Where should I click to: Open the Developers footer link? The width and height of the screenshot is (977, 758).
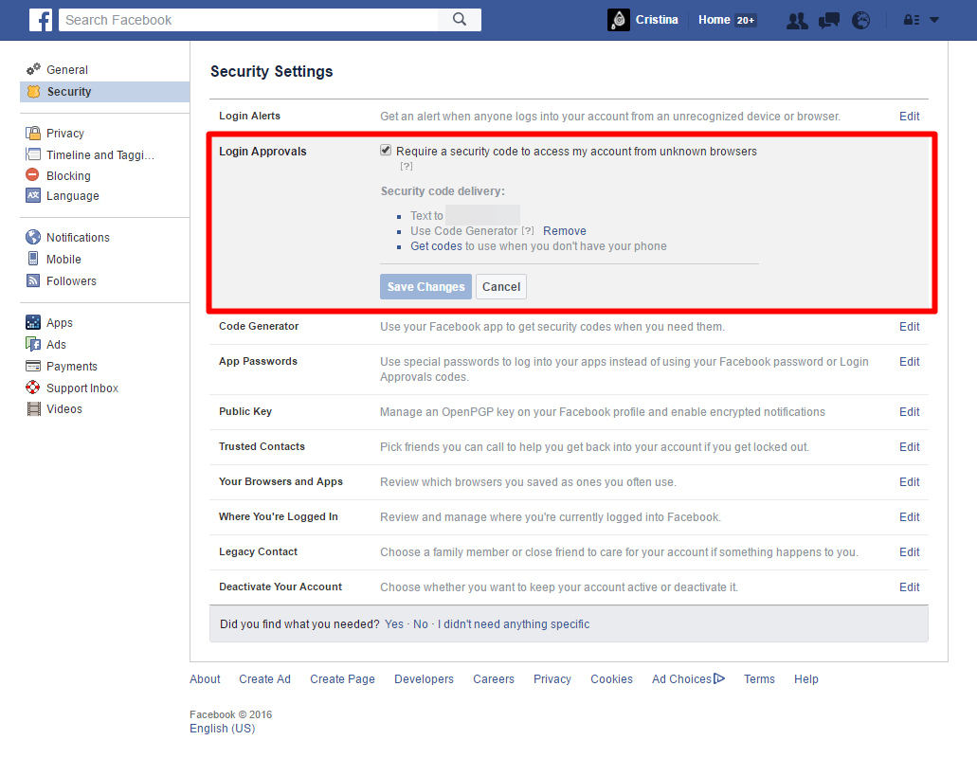(424, 679)
